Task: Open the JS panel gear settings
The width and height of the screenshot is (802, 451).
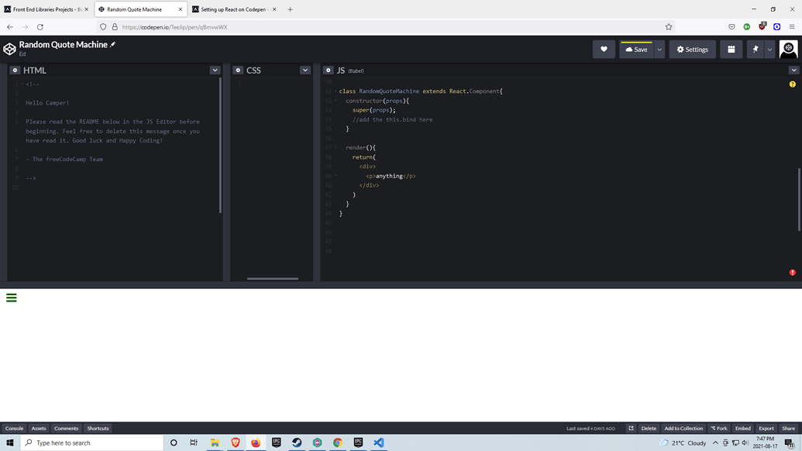Action: [329, 70]
